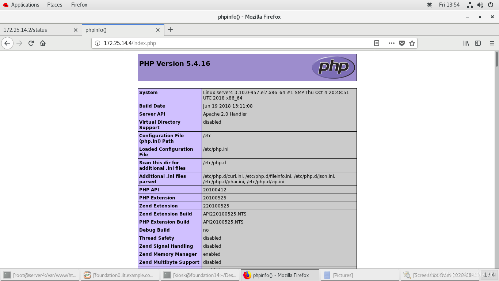
Task: Click the /etc/php.ini value
Action: click(216, 149)
